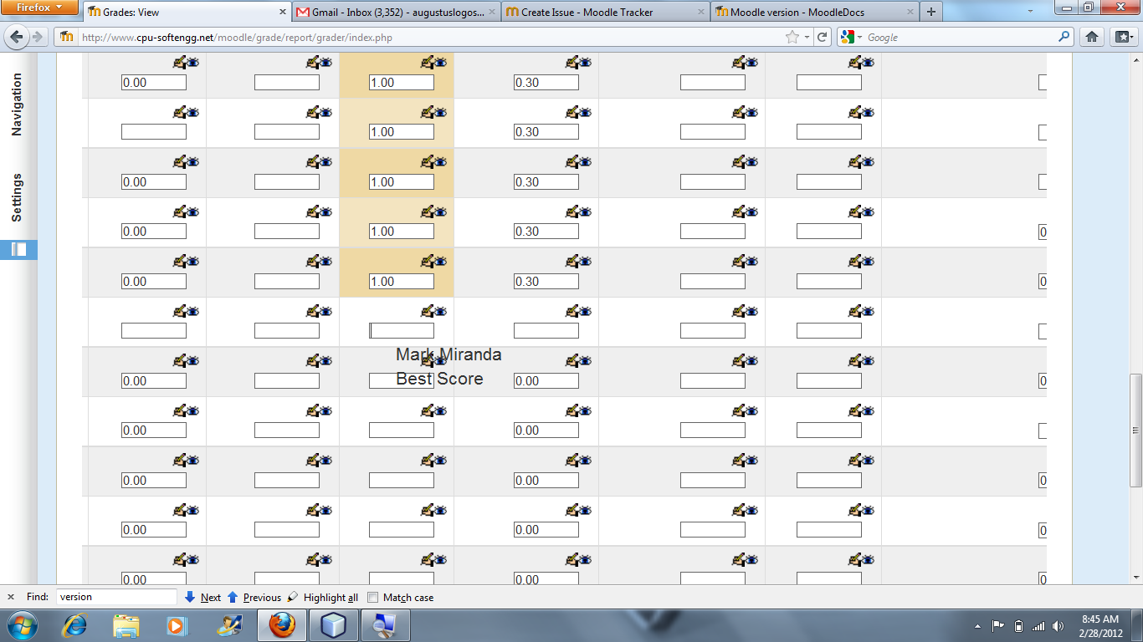Viewport: 1143px width, 642px height.
Task: Click the blue undock-all icon below Settings
Action: 18,249
